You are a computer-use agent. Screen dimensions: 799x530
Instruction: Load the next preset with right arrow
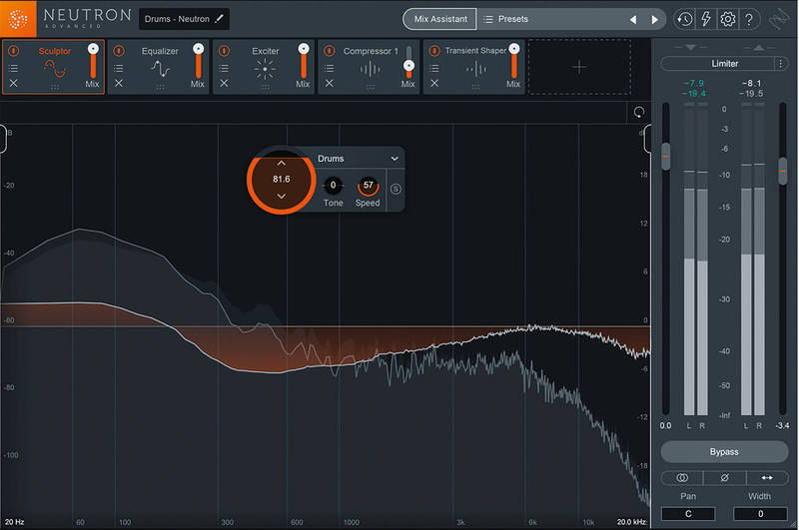655,19
